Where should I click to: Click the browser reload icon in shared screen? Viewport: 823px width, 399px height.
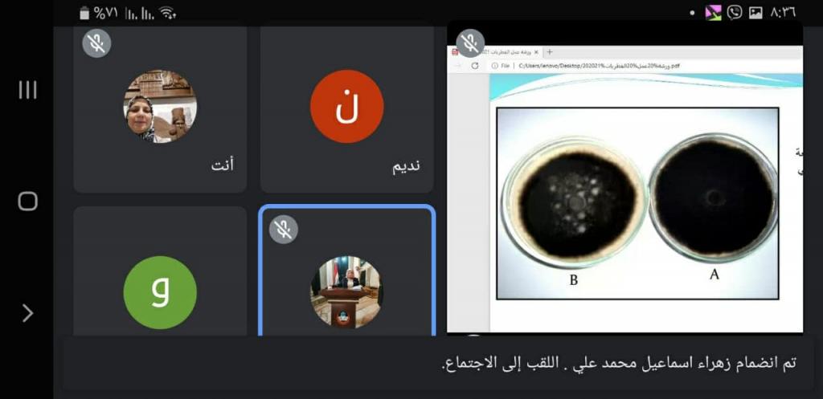[475, 66]
